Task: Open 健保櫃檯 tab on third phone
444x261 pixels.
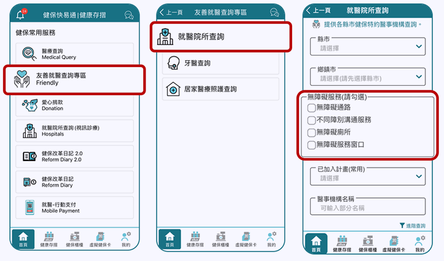Action: tap(367, 243)
